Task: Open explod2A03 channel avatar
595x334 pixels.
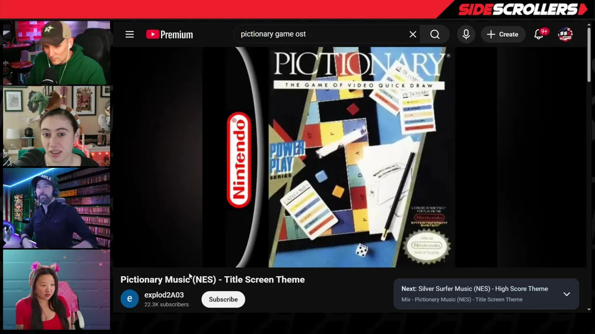Action: pyautogui.click(x=130, y=299)
